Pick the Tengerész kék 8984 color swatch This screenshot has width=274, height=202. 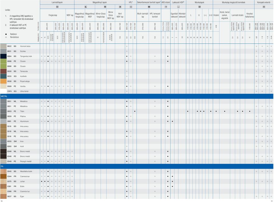tap(3, 56)
